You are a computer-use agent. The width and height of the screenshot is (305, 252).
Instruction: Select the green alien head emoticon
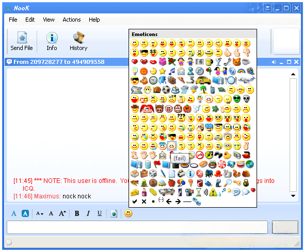pyautogui.click(x=237, y=99)
